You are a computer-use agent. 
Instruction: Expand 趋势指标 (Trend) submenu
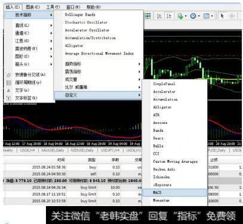coord(98,64)
